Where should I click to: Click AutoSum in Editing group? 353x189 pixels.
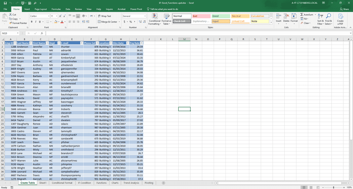coord(306,14)
